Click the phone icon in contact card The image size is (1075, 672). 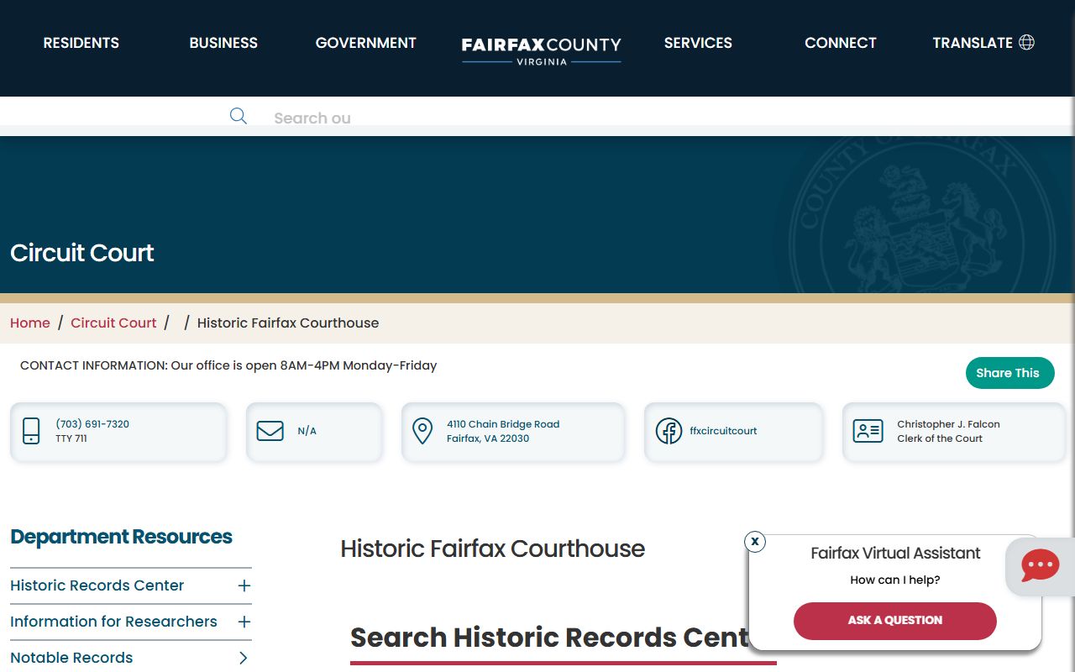click(x=31, y=431)
